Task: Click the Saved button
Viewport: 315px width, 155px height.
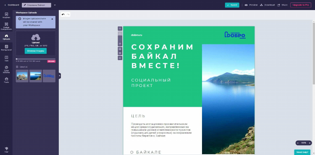Action: (x=232, y=5)
